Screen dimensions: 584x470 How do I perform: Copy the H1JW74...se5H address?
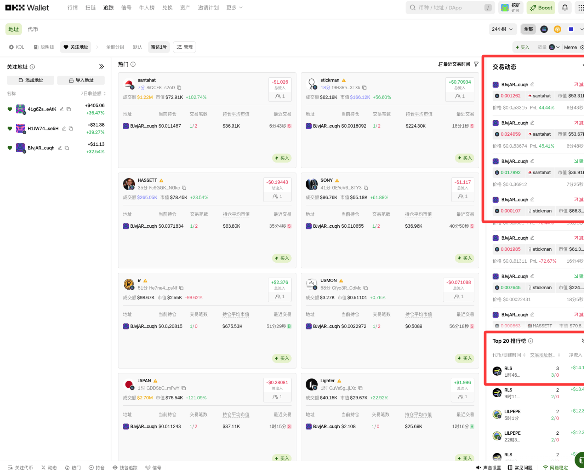(x=71, y=129)
